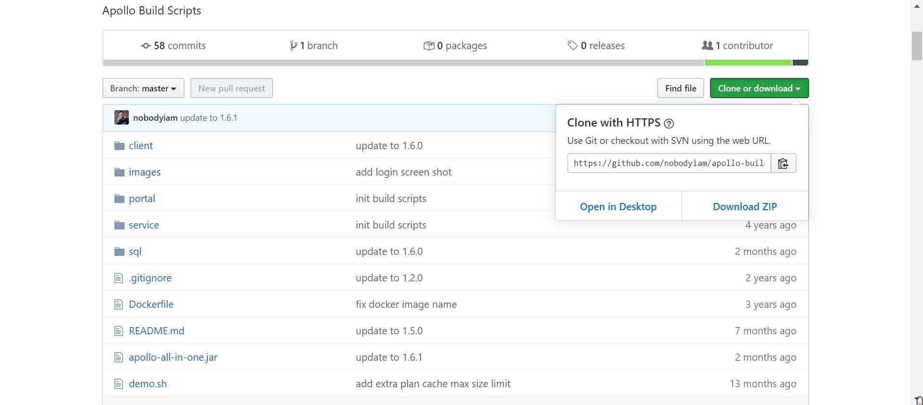923x405 pixels.
Task: Open 'update to 1.6.1' commit for apollo-all-in-one.jar
Action: point(389,357)
